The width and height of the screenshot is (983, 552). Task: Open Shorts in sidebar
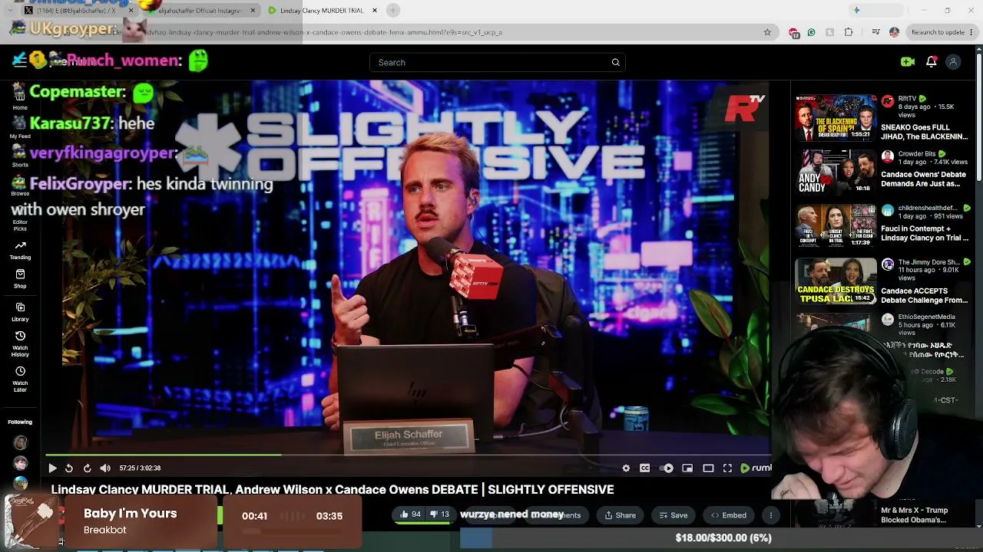[20, 157]
